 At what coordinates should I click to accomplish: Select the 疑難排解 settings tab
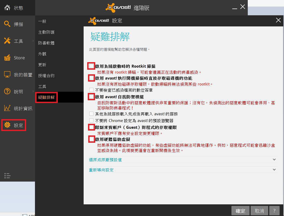coord(46,97)
